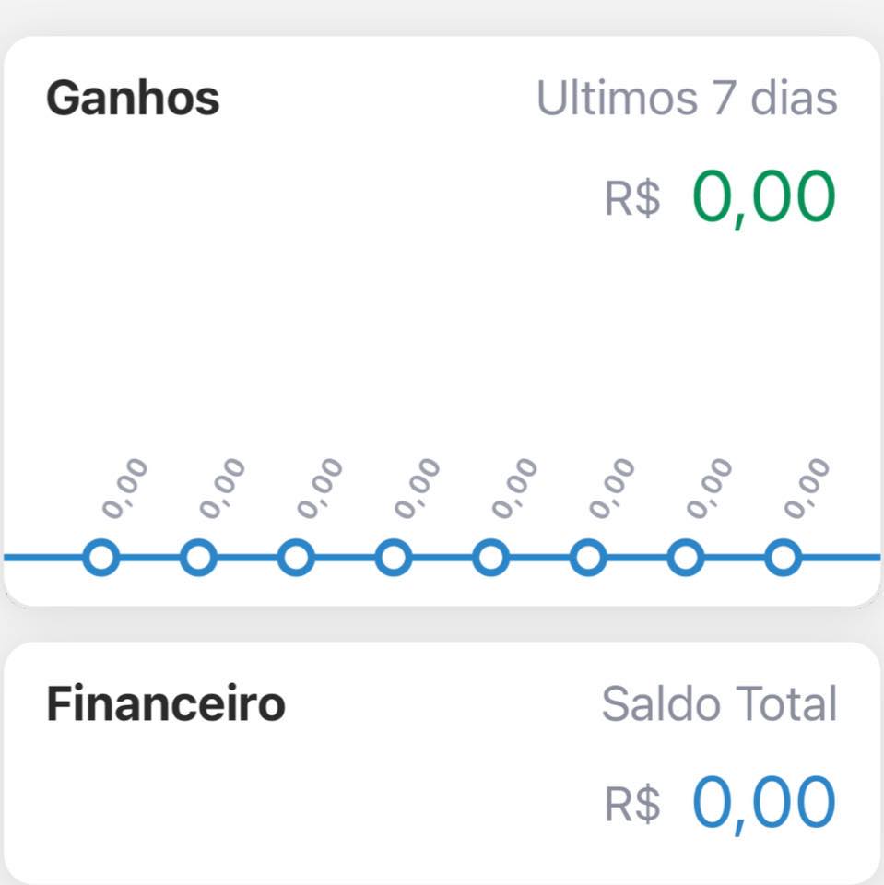Open the Ganhos section title
Viewport: 884px width, 885px height.
tap(133, 98)
